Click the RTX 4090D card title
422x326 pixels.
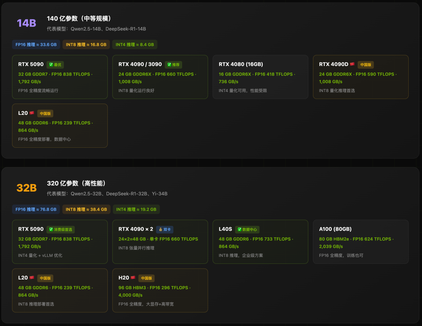point(333,64)
